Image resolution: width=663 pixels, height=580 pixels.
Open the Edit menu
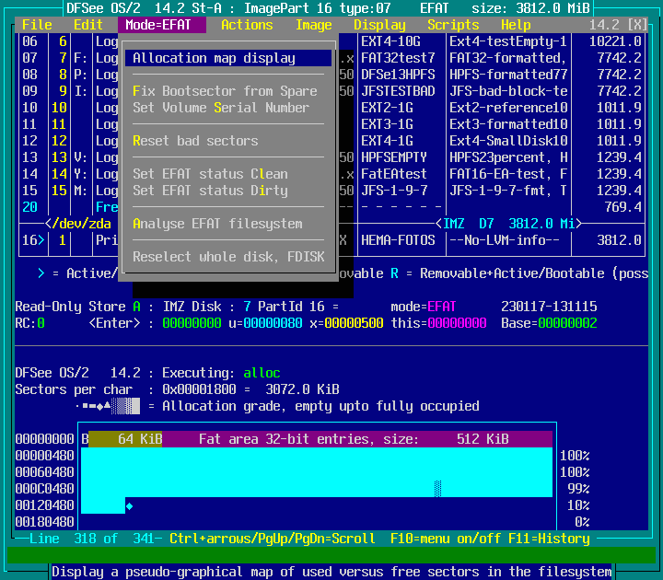(88, 25)
